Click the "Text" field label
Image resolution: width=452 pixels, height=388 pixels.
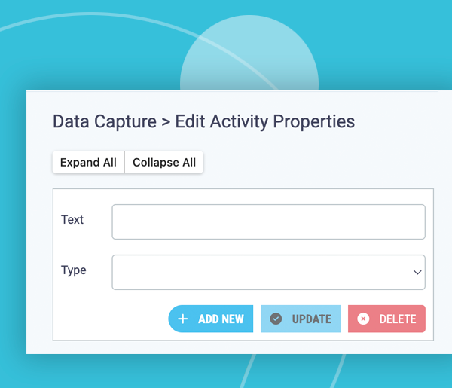pos(72,220)
